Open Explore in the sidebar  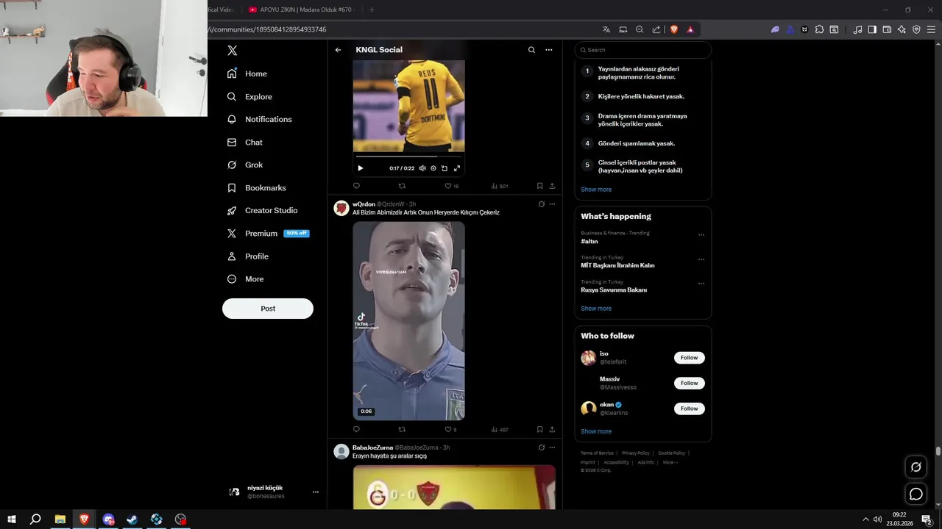[249, 96]
